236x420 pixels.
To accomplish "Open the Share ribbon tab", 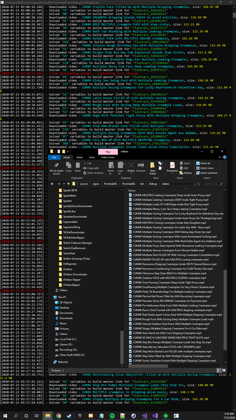I will [79, 157].
